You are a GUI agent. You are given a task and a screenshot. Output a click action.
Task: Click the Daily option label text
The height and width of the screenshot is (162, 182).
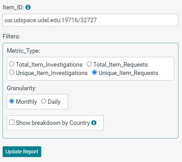click(54, 102)
